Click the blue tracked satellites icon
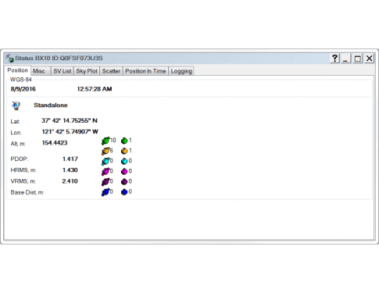 tap(105, 192)
